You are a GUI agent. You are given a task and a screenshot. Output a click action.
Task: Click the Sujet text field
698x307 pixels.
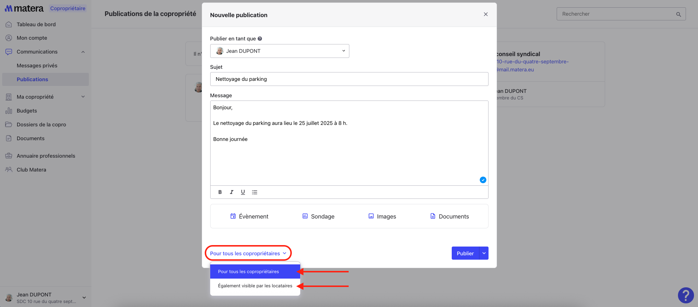pos(349,79)
